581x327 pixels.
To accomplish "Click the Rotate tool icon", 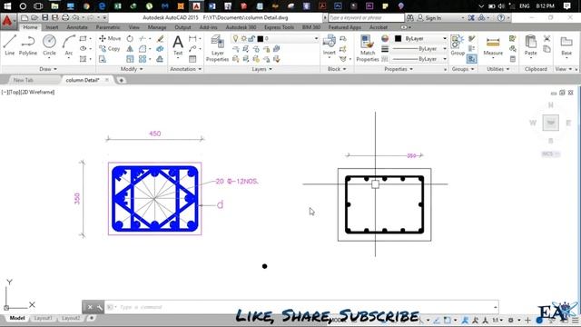I will (130, 38).
